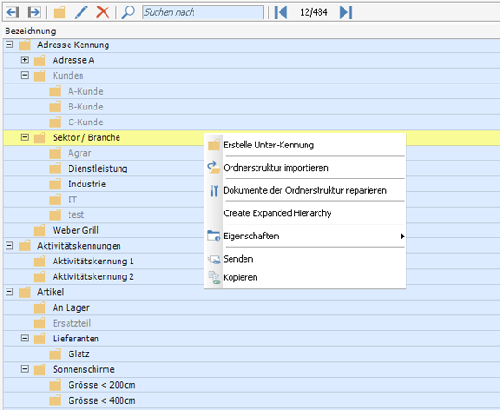Click the Bezeichnung column header
This screenshot has width=500, height=410.
click(x=31, y=31)
